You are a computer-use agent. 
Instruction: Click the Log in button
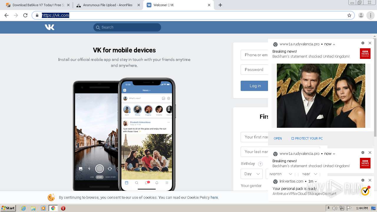(255, 86)
